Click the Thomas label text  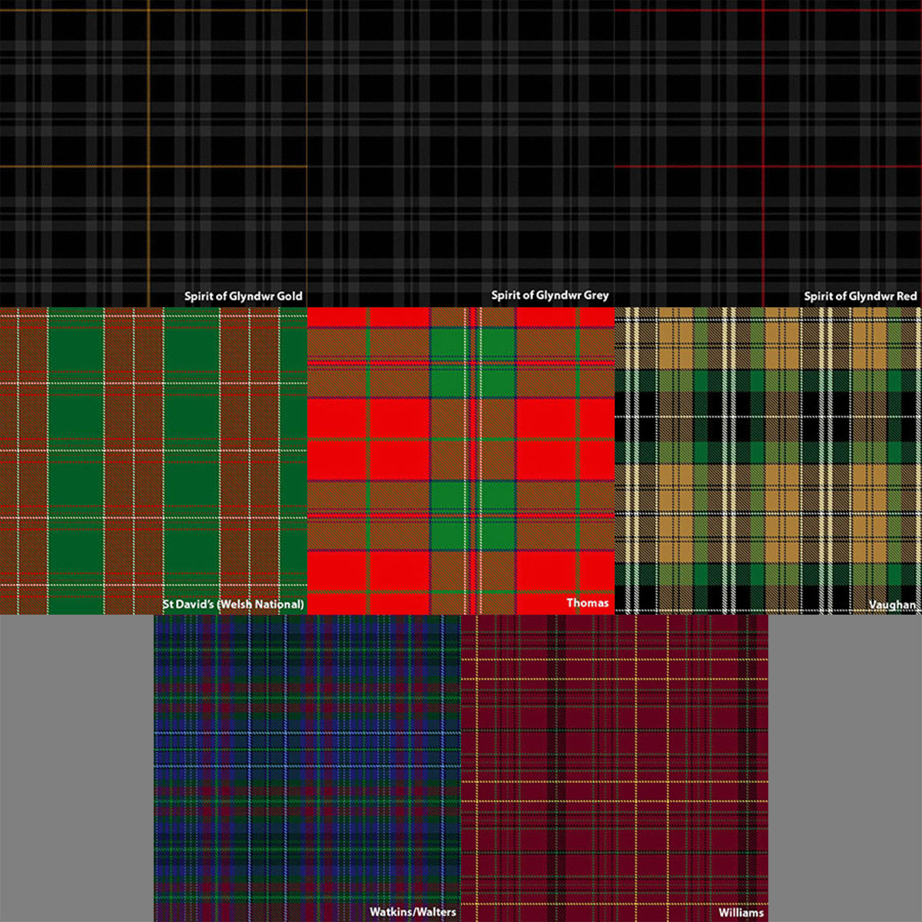click(x=586, y=603)
